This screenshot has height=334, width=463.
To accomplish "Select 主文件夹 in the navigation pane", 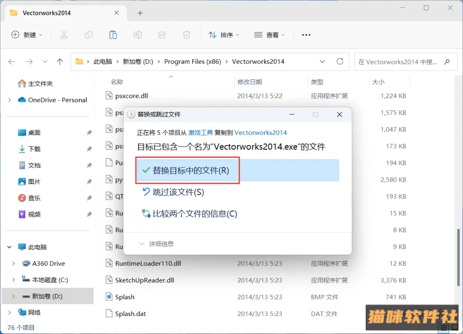I will [40, 84].
